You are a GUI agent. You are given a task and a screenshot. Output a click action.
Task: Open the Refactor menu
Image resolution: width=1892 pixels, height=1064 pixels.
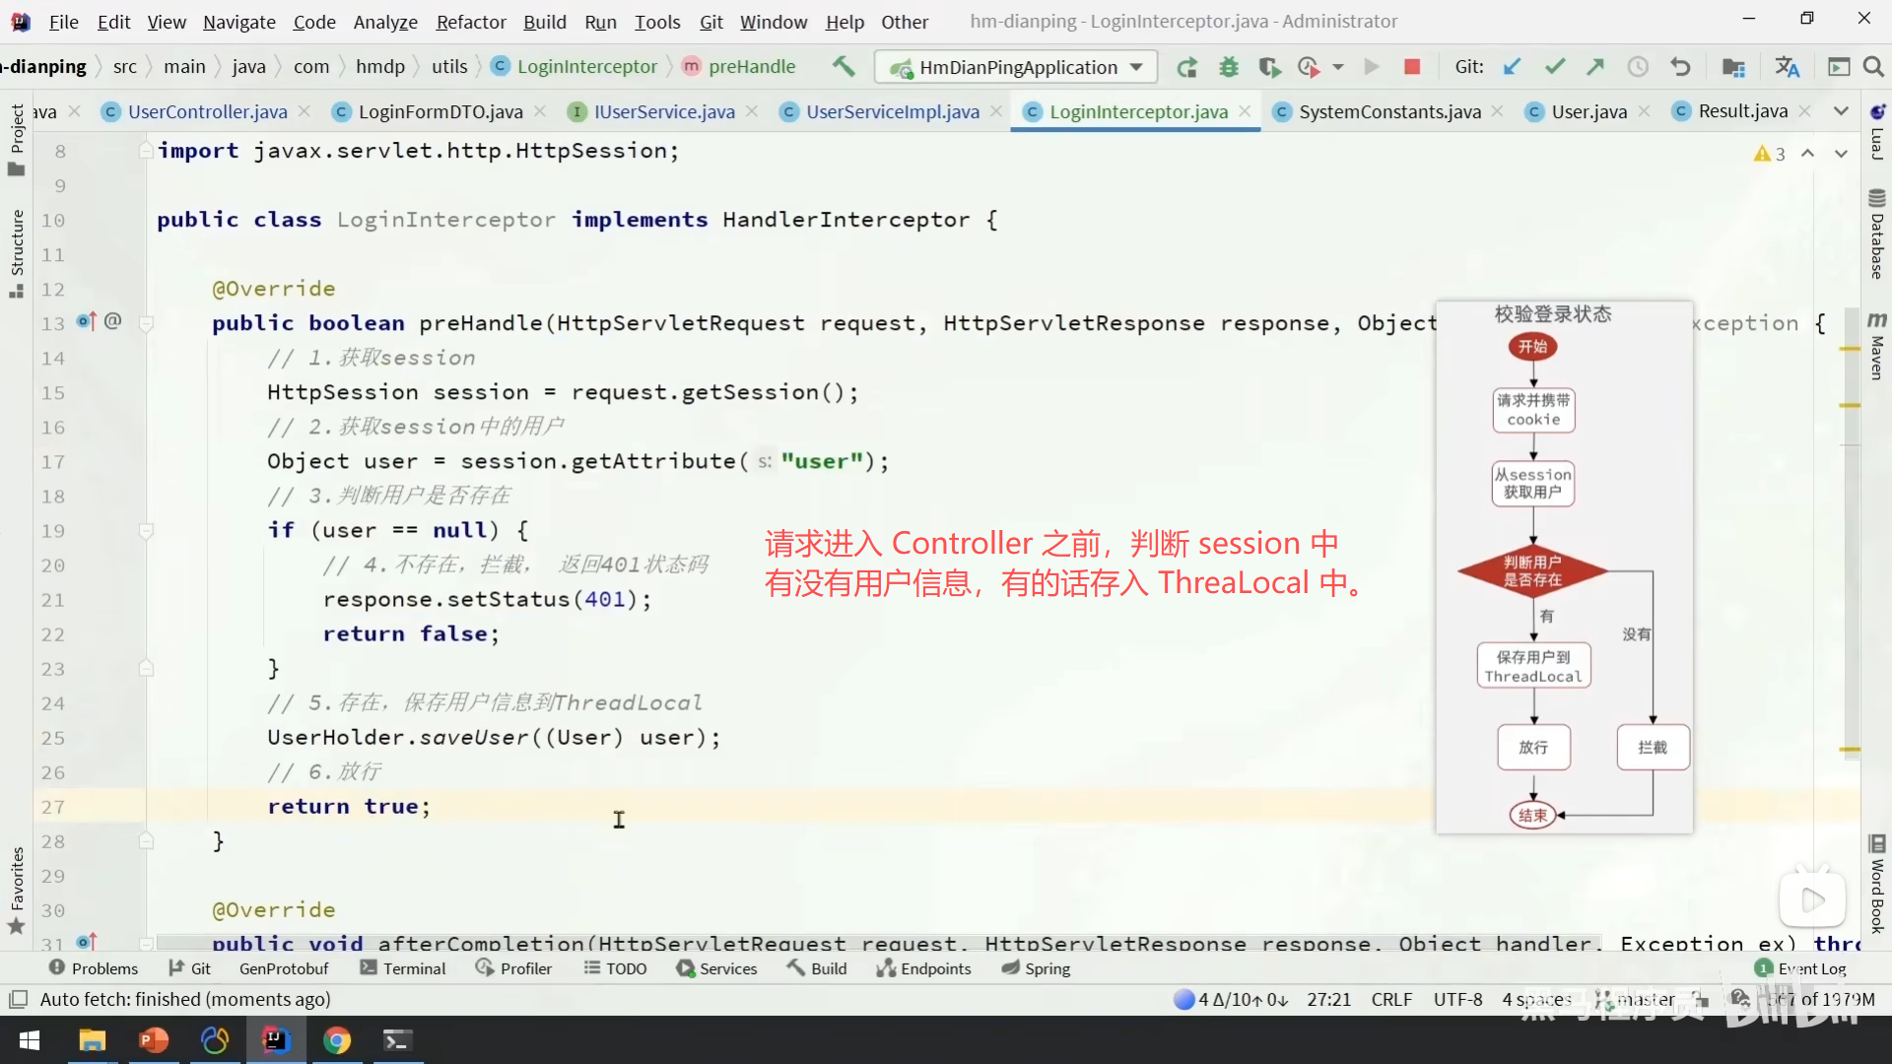coord(470,22)
